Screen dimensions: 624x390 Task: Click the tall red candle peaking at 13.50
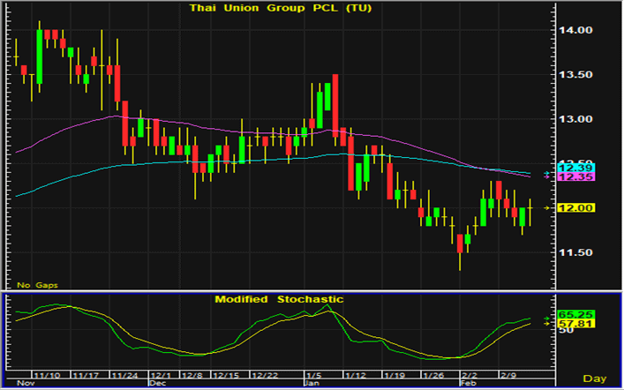pyautogui.click(x=335, y=106)
